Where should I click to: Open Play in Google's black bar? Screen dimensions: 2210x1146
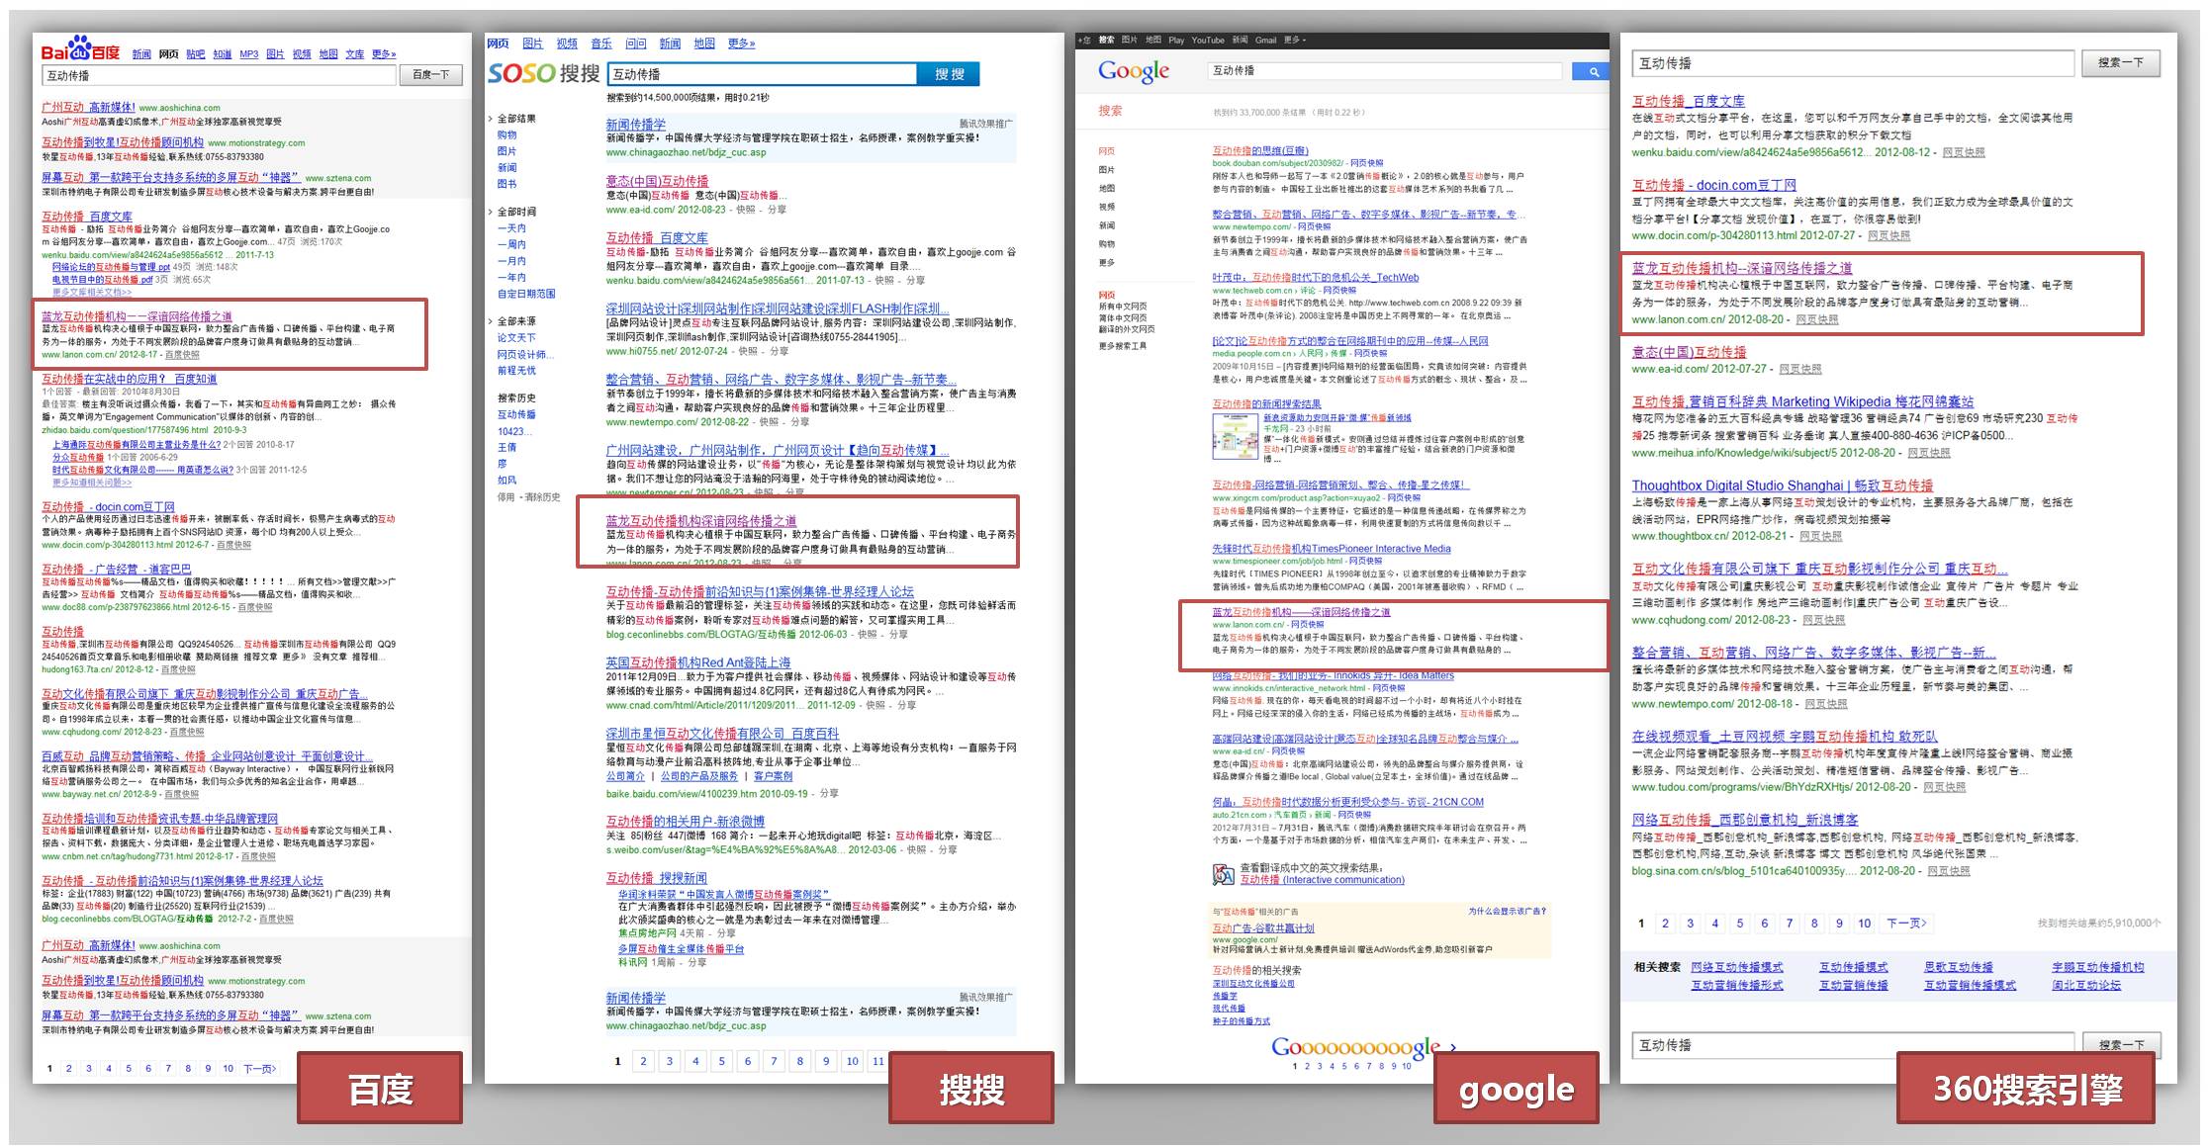click(1176, 41)
